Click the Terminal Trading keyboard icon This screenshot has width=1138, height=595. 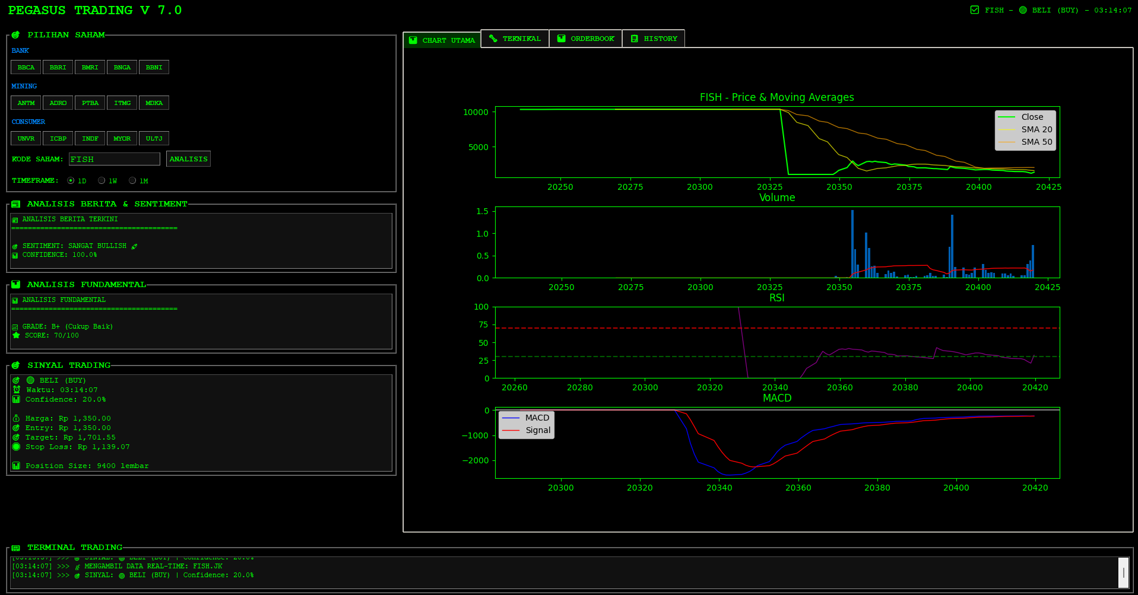point(16,548)
